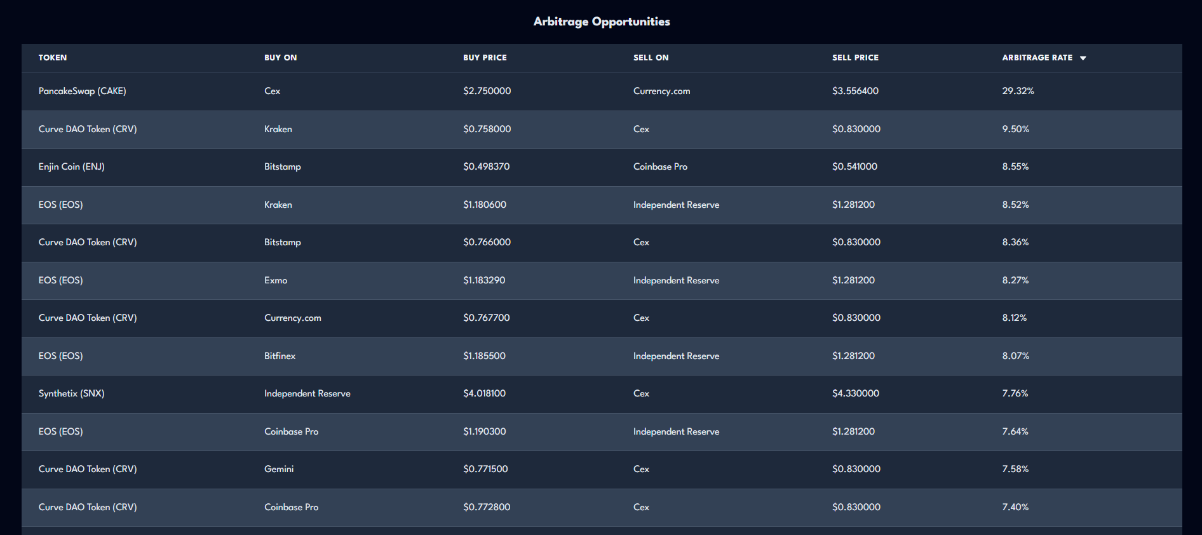This screenshot has height=535, width=1202.
Task: Click the $1.183290 buy price
Action: pos(484,280)
